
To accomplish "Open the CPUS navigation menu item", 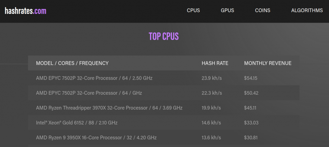I will 193,11.
